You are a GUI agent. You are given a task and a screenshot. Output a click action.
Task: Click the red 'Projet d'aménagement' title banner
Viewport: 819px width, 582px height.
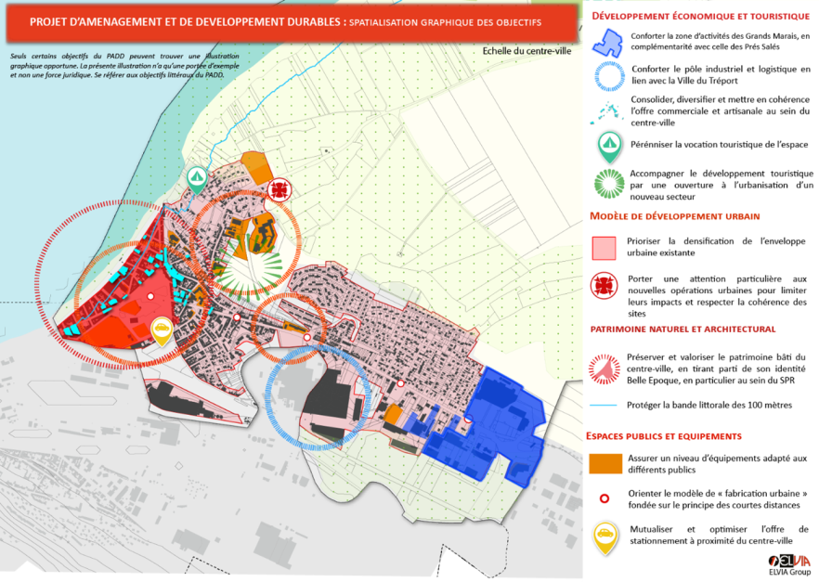288,20
